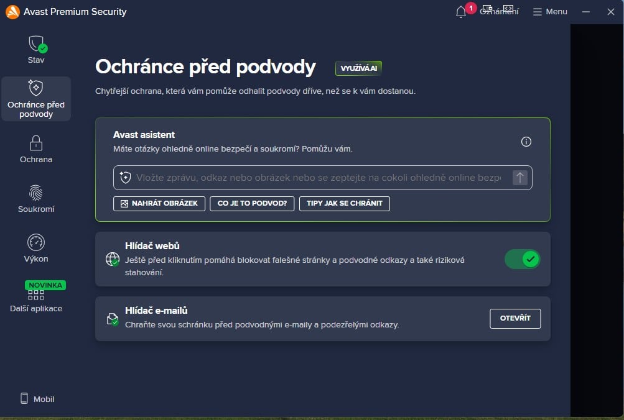Click TIPY JAK SE CHRÁNIT
The height and width of the screenshot is (420, 624).
(x=344, y=203)
